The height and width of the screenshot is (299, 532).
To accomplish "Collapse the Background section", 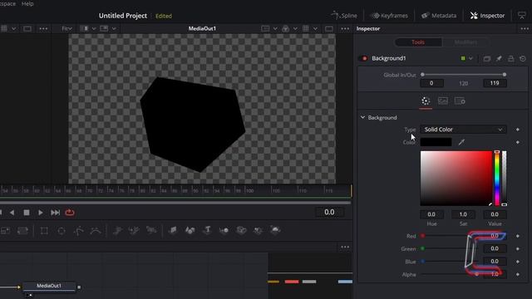I will coord(362,117).
